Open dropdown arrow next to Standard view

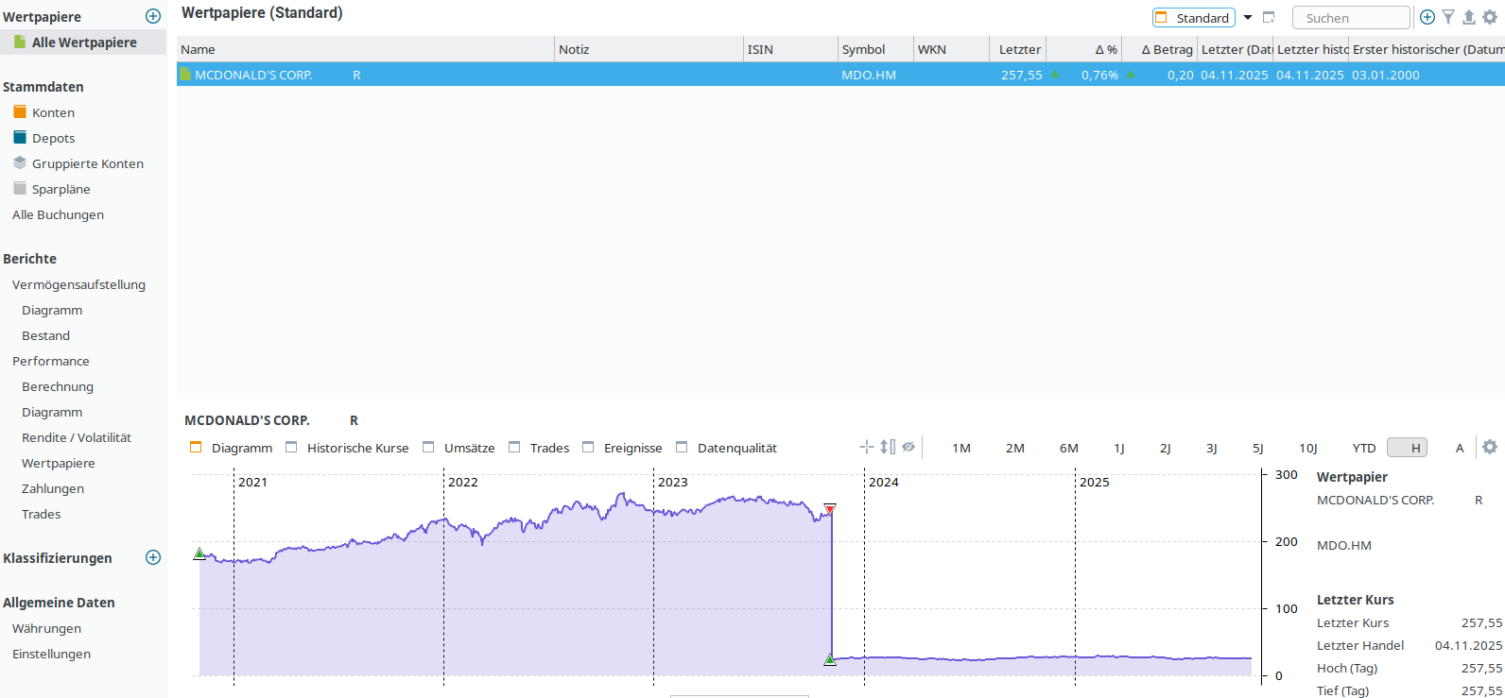(x=1248, y=18)
